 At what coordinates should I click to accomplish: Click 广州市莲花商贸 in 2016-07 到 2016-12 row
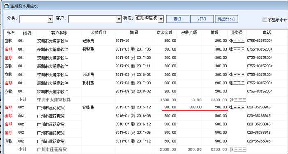point(51,124)
